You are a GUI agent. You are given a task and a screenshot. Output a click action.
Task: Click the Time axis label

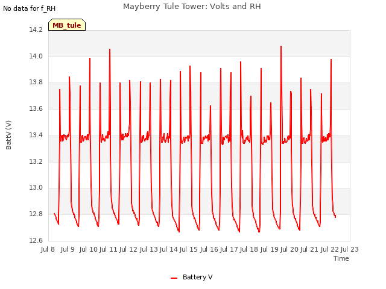[x=341, y=258]
